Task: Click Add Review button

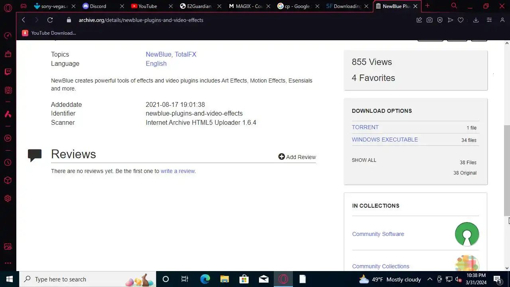Action: pos(297,157)
